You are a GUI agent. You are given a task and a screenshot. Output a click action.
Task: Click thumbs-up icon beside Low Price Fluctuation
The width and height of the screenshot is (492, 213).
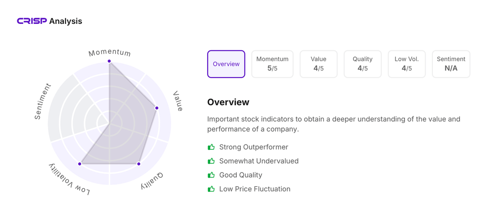click(x=211, y=189)
